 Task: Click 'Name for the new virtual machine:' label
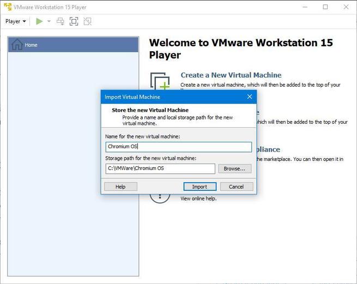tap(142, 136)
